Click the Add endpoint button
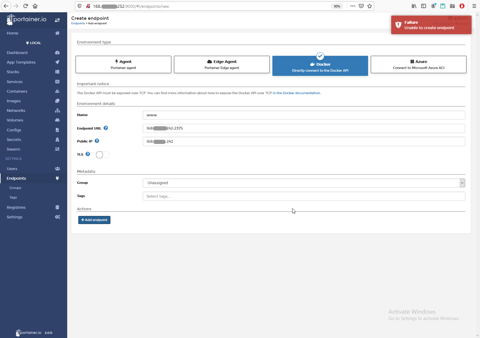 tap(94, 220)
